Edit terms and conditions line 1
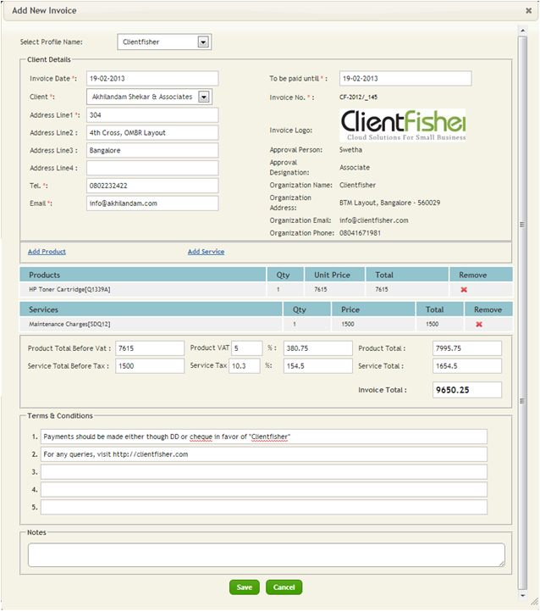This screenshot has width=540, height=612. click(x=264, y=437)
